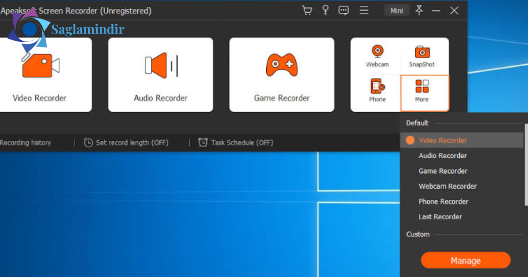Open the shopping cart purchase icon
The height and width of the screenshot is (277, 528).
tap(307, 10)
